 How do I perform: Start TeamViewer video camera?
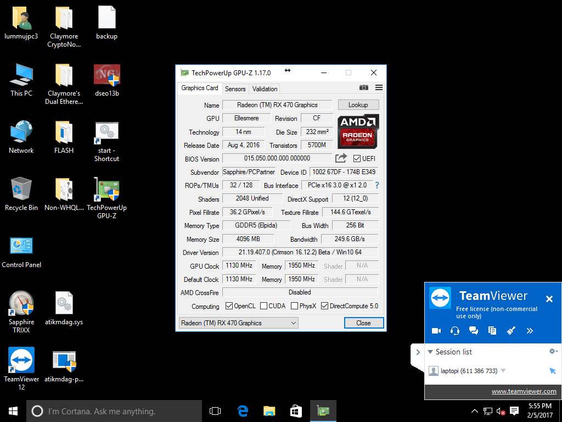pyautogui.click(x=436, y=331)
